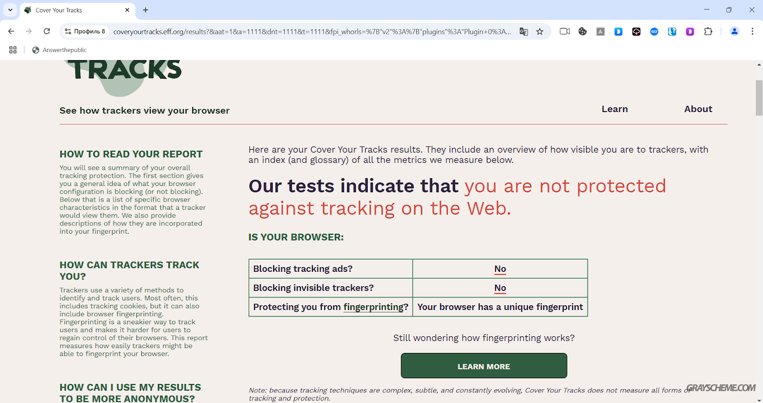Open the Chrome profile avatar

[x=734, y=31]
